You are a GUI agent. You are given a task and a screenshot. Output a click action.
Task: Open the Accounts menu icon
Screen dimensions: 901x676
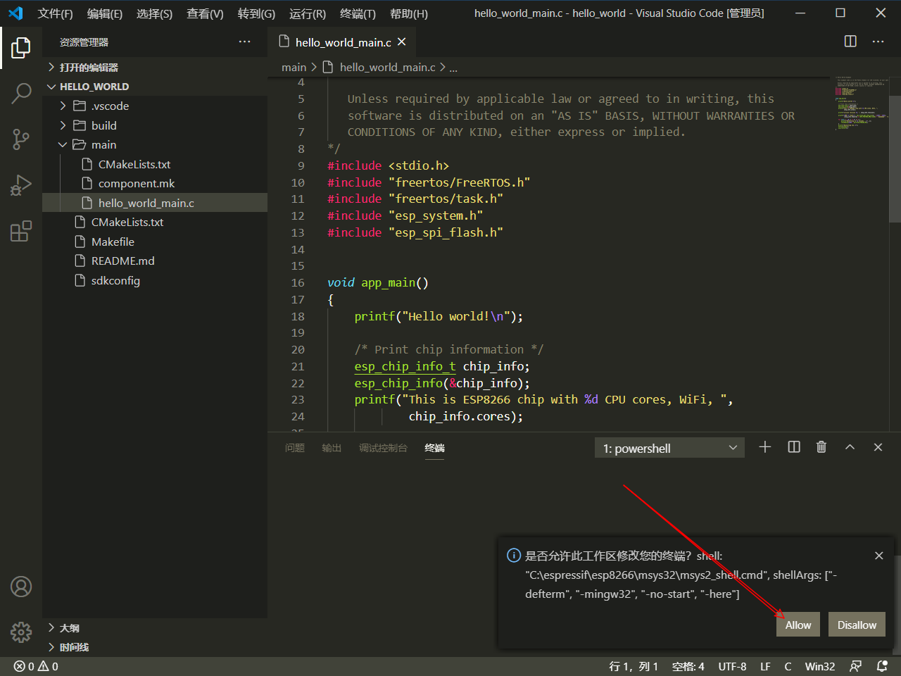click(21, 587)
